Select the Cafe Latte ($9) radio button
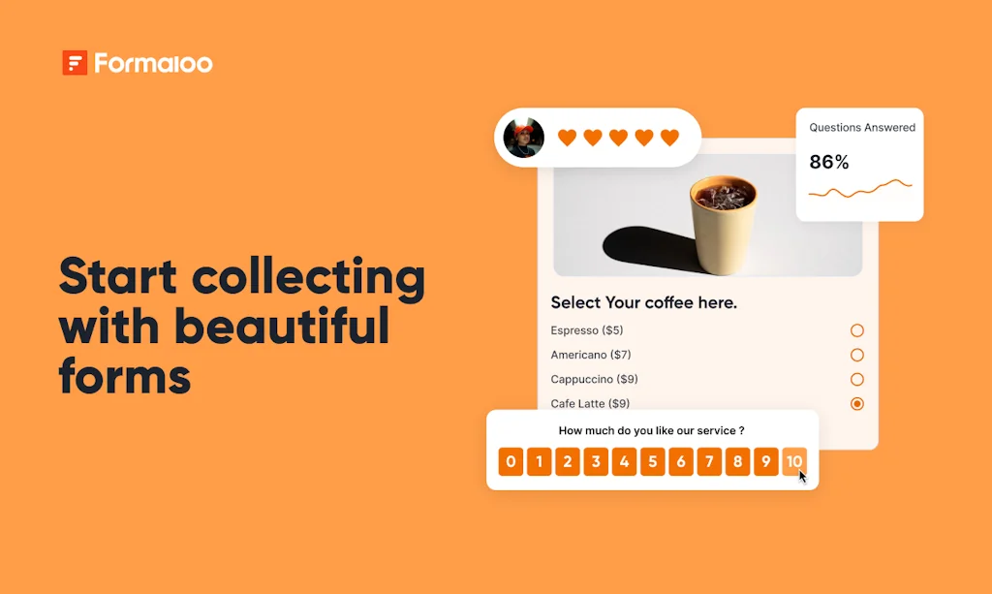The height and width of the screenshot is (594, 992). tap(856, 404)
